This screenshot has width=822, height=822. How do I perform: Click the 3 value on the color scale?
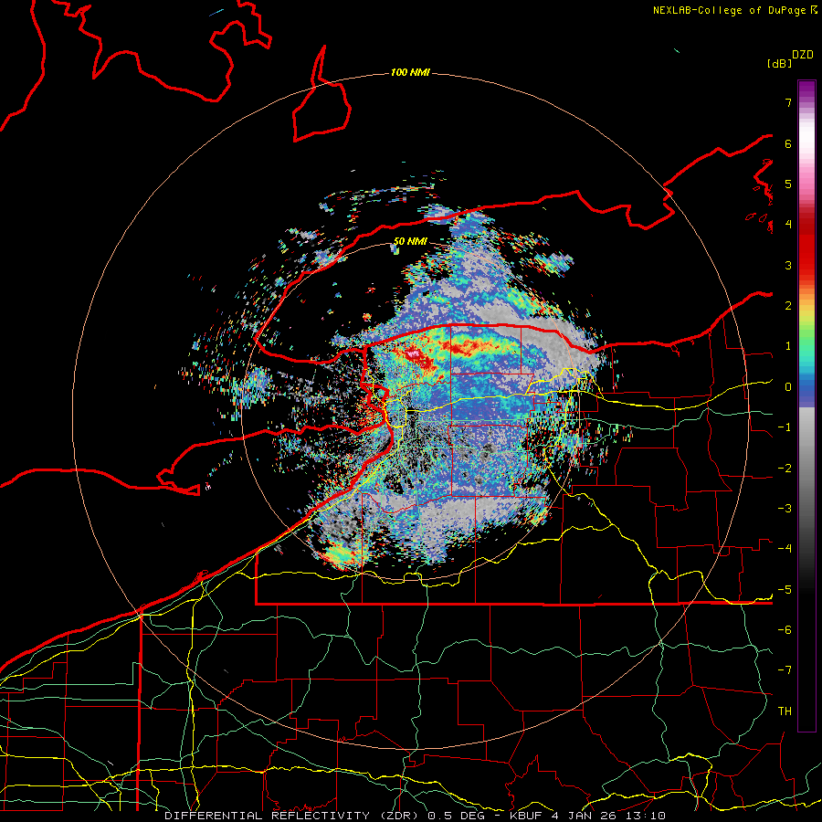tap(788, 265)
